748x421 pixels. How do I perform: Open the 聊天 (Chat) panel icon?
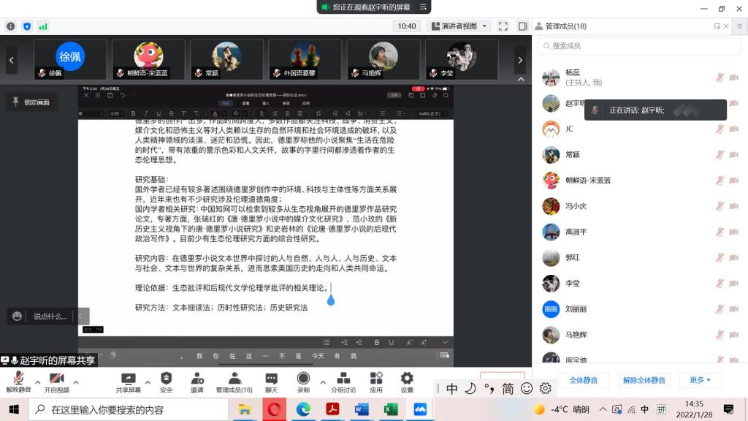point(272,379)
